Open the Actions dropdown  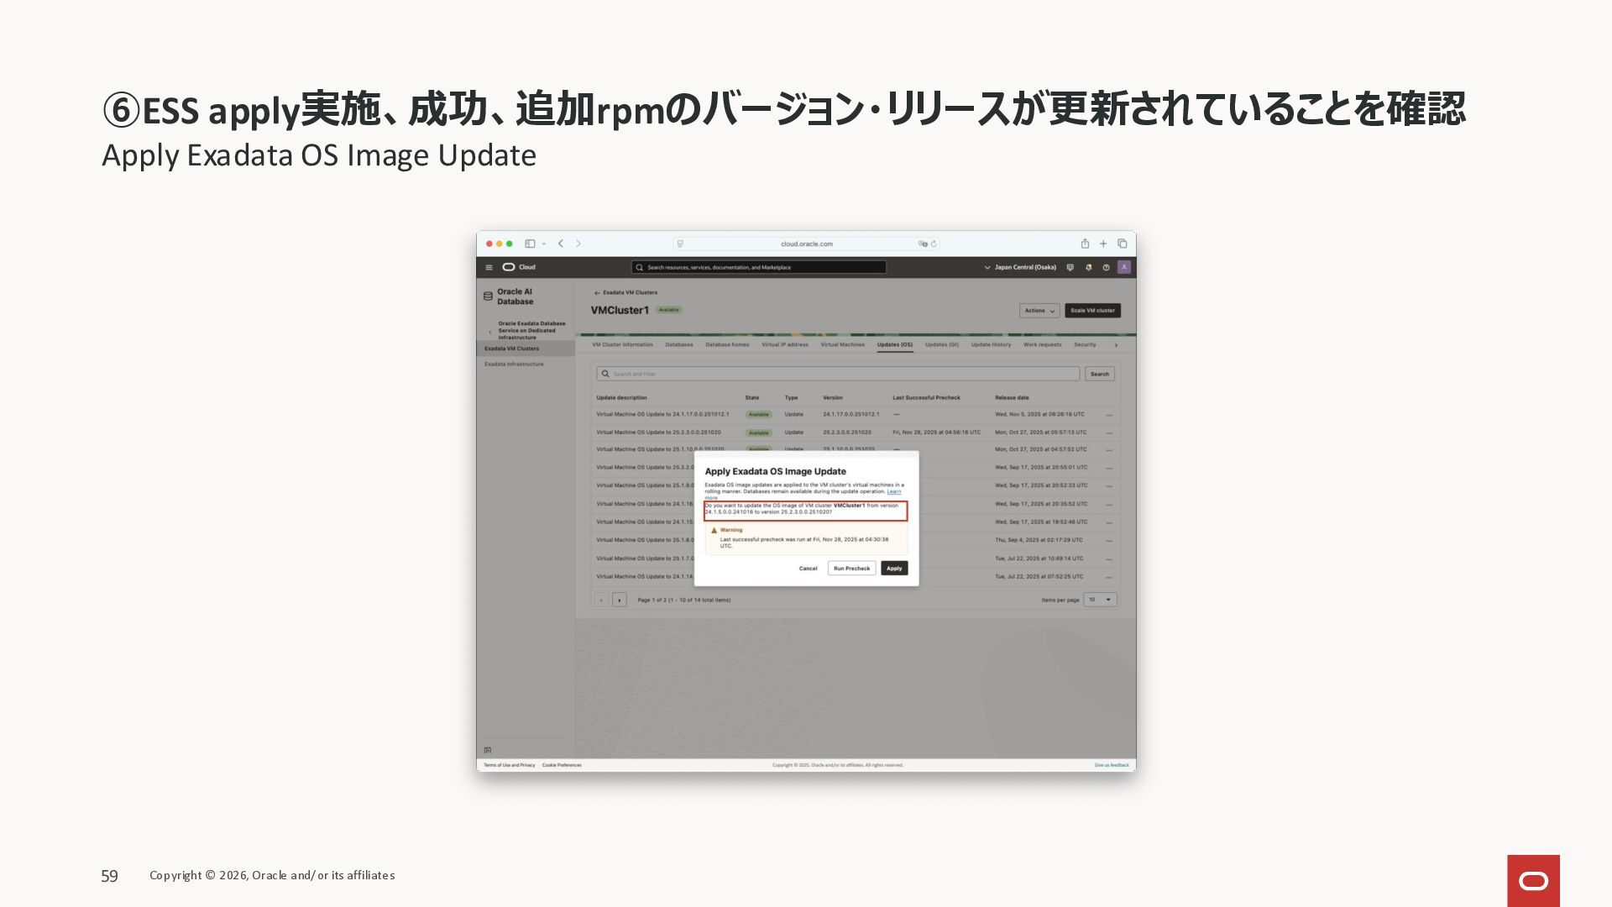pyautogui.click(x=1039, y=311)
